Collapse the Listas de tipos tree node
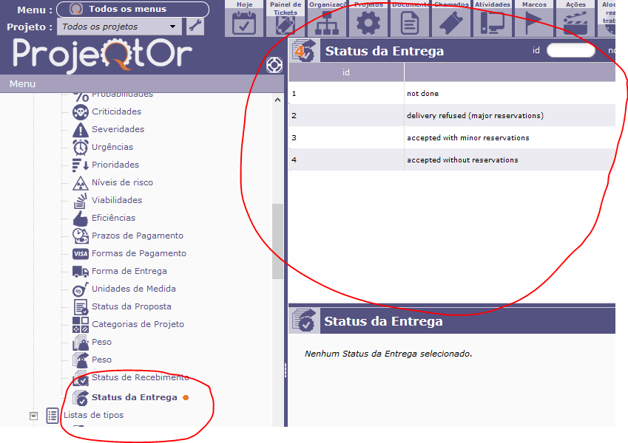The width and height of the screenshot is (628, 443). pos(33,416)
